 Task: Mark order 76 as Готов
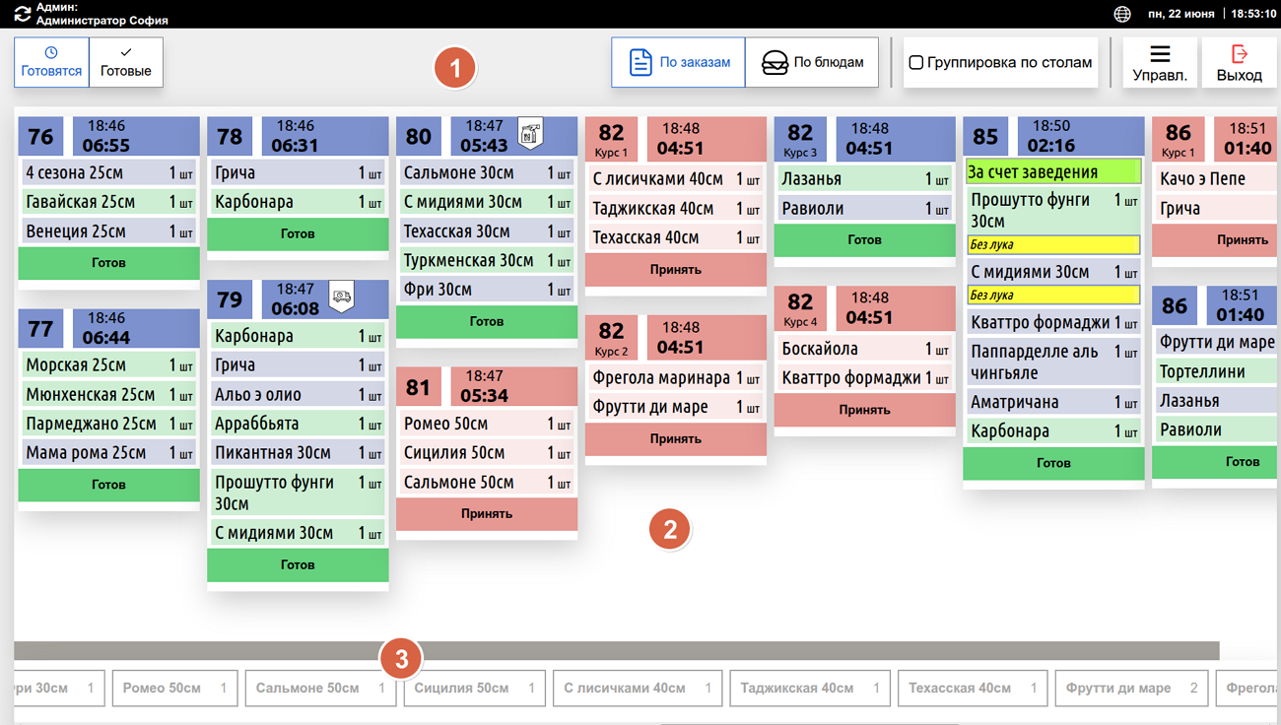[x=108, y=263]
